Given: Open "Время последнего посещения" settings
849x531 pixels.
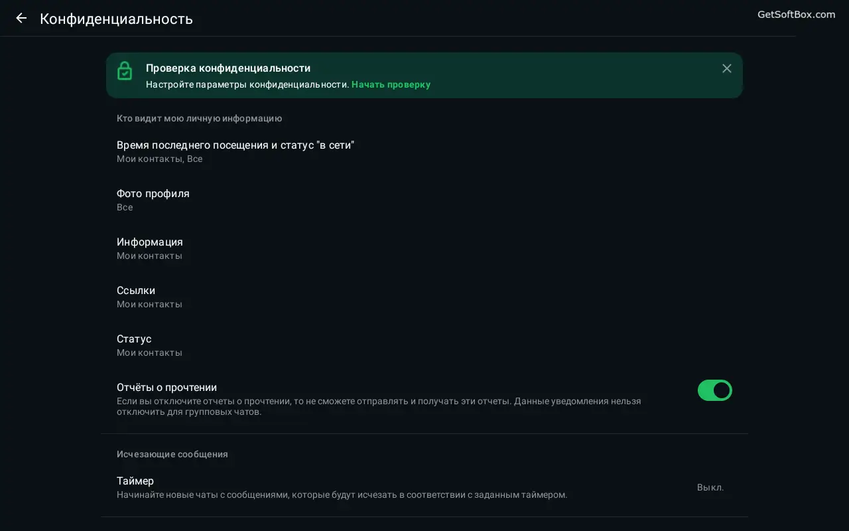Looking at the screenshot, I should (235, 145).
